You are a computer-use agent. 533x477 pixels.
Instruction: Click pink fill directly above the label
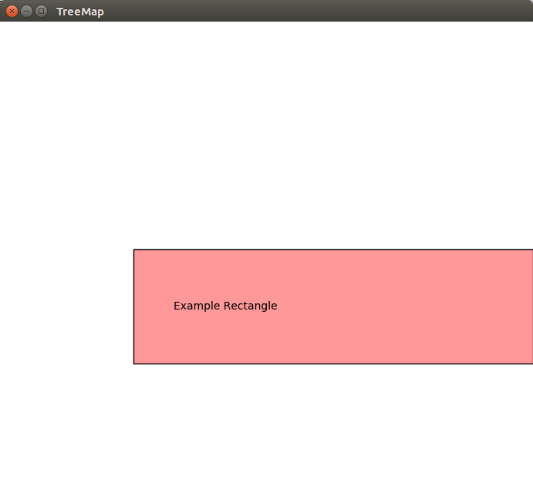point(224,274)
